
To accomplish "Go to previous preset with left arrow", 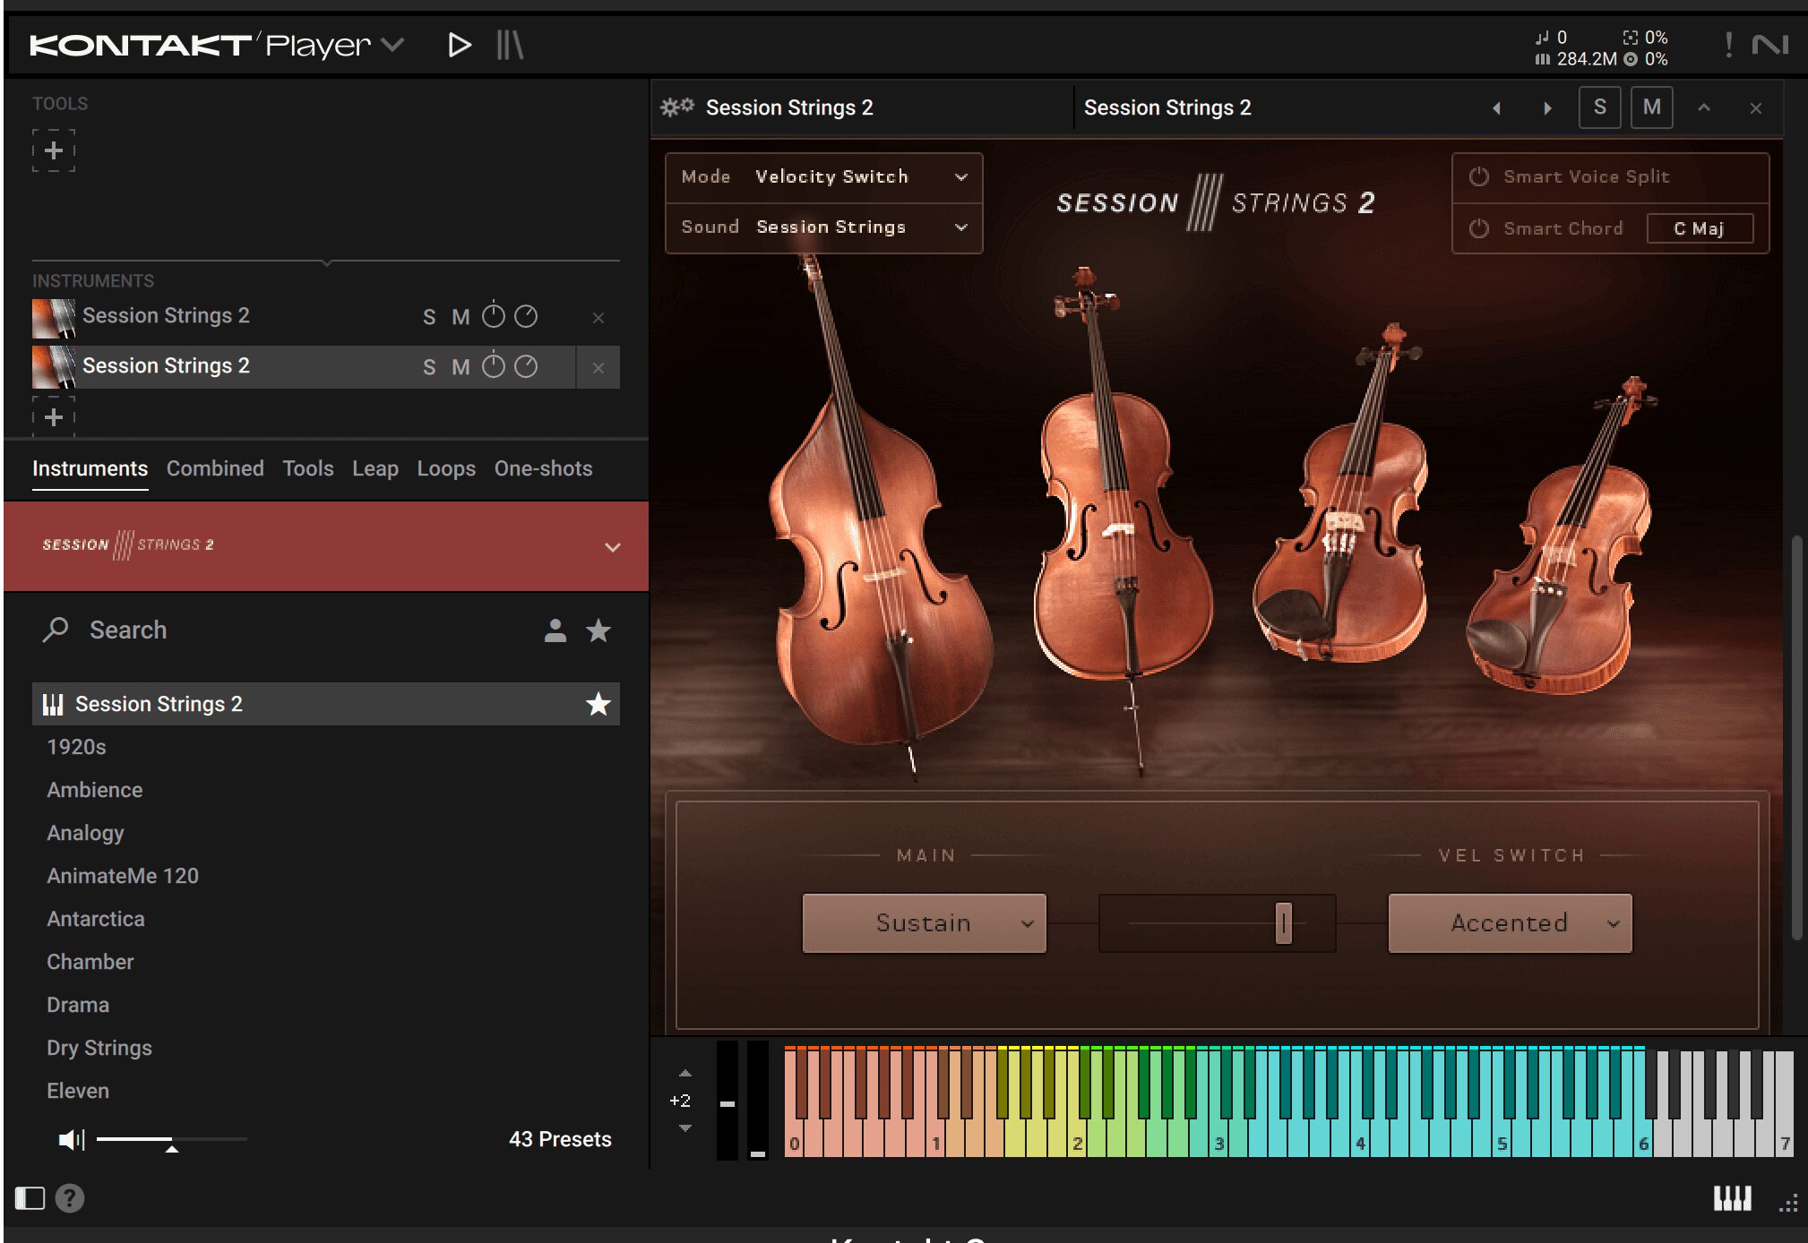I will tap(1496, 108).
